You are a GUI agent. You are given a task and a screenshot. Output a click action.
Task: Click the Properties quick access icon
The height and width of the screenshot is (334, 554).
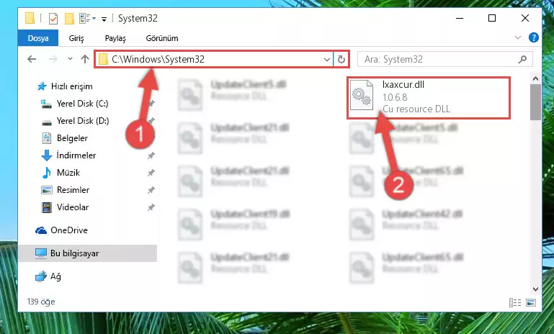click(x=53, y=19)
